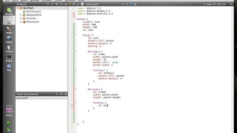Fold the TextArea code block

pos(76,103)
